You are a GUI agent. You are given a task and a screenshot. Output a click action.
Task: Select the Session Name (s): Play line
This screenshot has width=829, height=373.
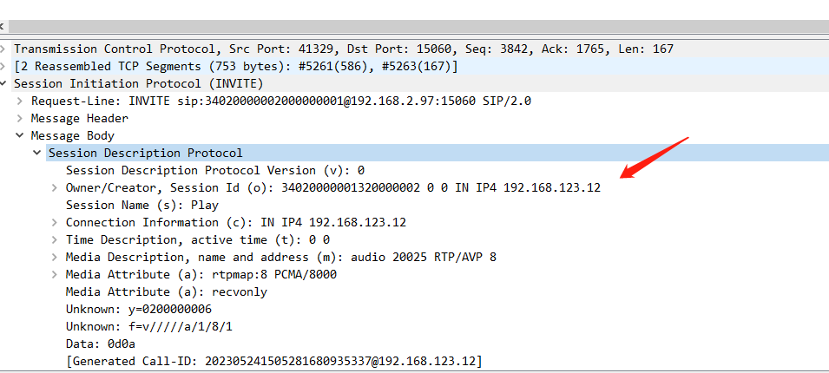141,206
